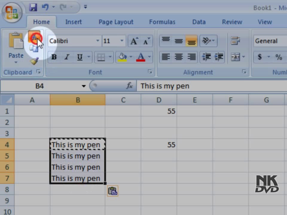Click into the Calibri font name box
The image size is (287, 215).
[x=72, y=41]
